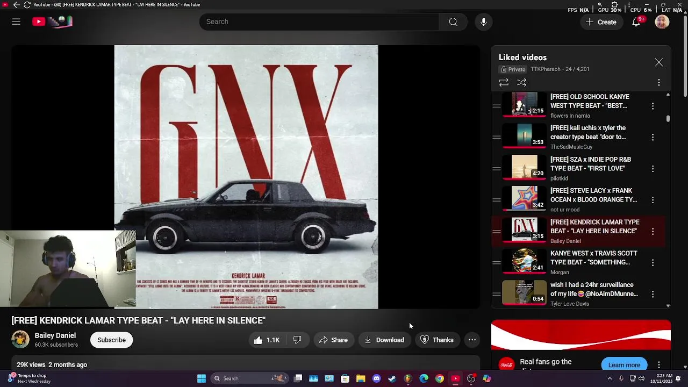688x387 pixels.
Task: Toggle shuffle playlist
Action: (x=522, y=83)
